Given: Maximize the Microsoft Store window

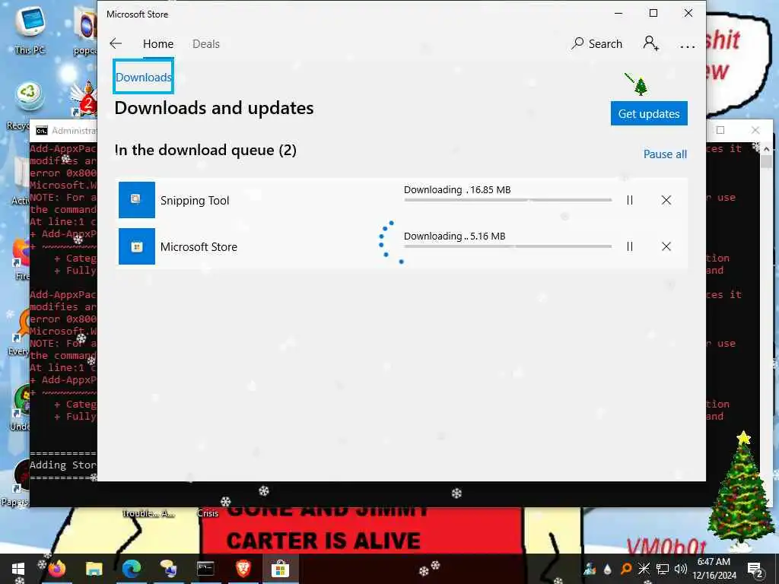Looking at the screenshot, I should click(x=653, y=14).
